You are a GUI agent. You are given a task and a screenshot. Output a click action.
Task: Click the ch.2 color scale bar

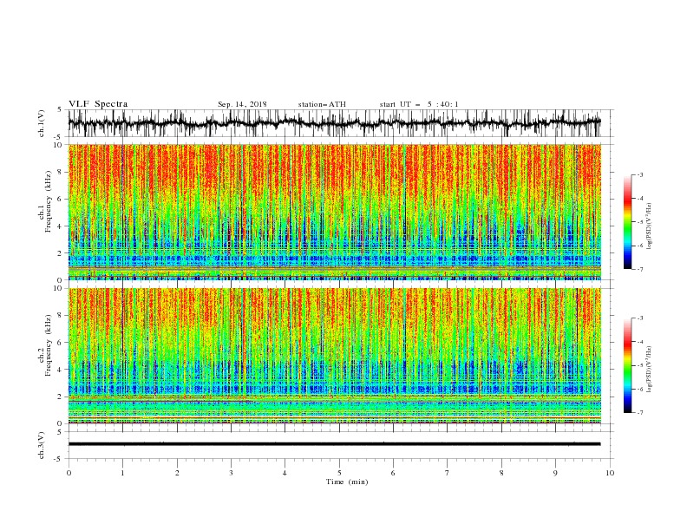click(x=627, y=365)
